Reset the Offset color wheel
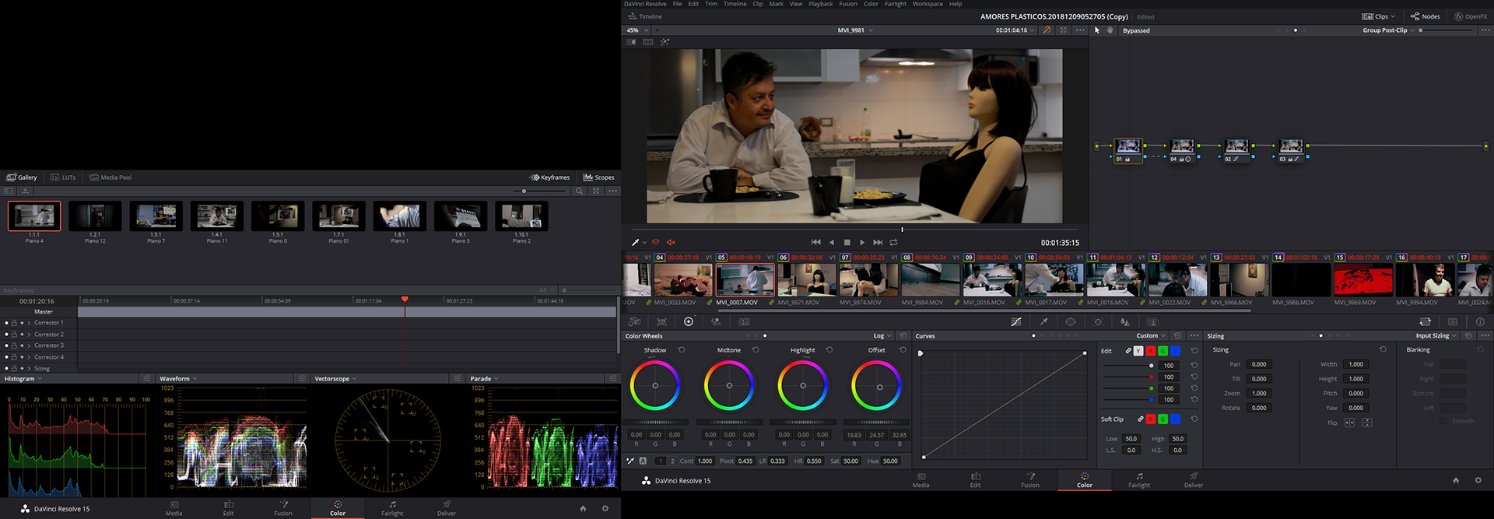 [x=903, y=350]
